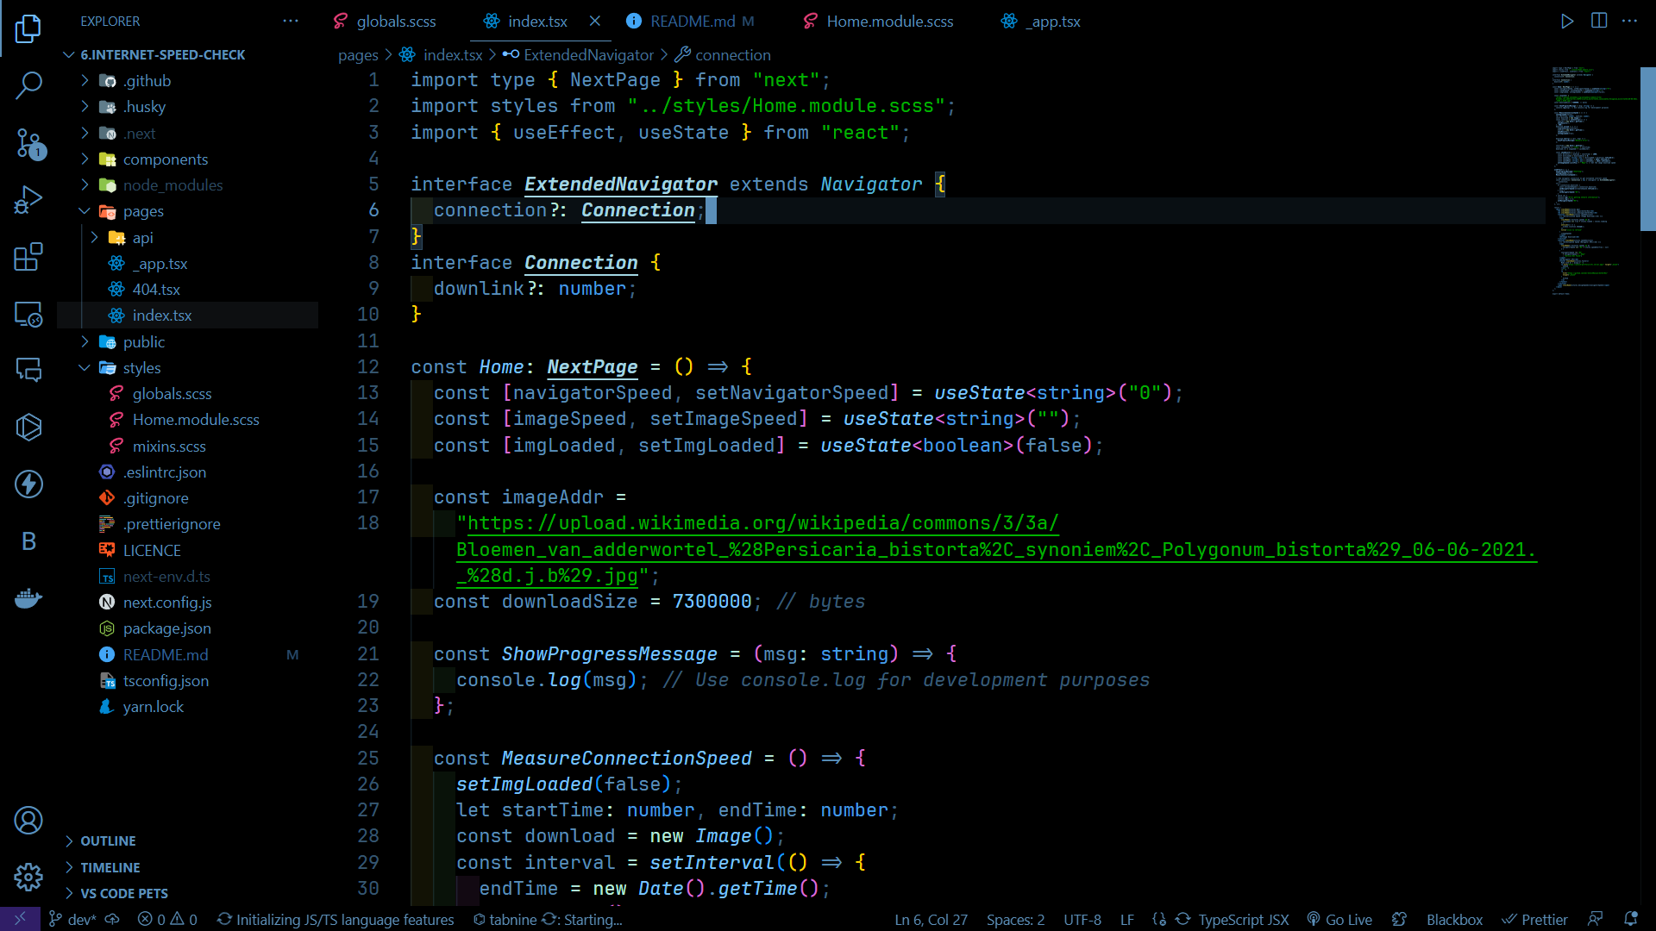Click the editor vertical scrollbar thumb

(1647, 148)
